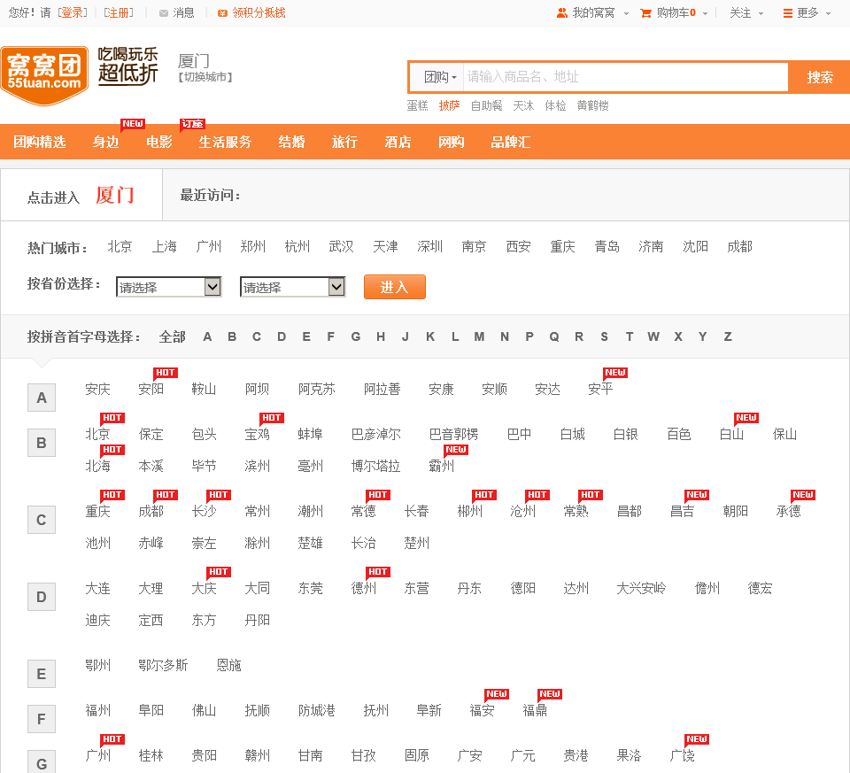850x773 pixels.
Task: Select city 福鼎
Action: [535, 710]
